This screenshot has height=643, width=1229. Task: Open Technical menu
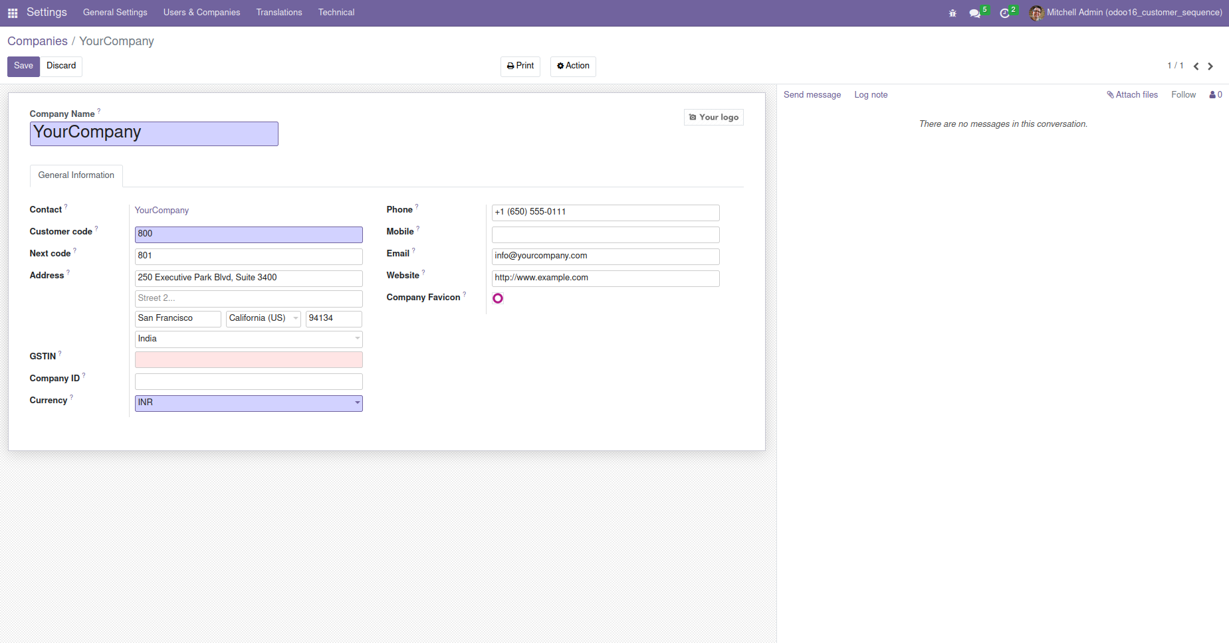(336, 13)
